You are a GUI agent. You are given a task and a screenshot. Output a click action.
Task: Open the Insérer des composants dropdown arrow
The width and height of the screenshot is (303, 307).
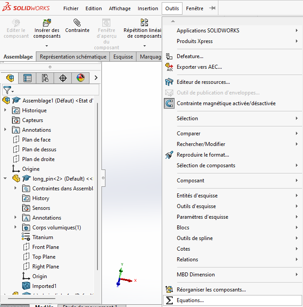pos(47,45)
